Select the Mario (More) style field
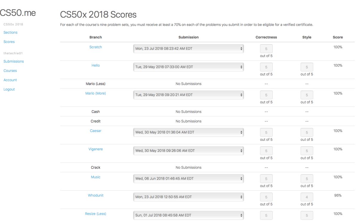The image size is (358, 221). (x=307, y=95)
